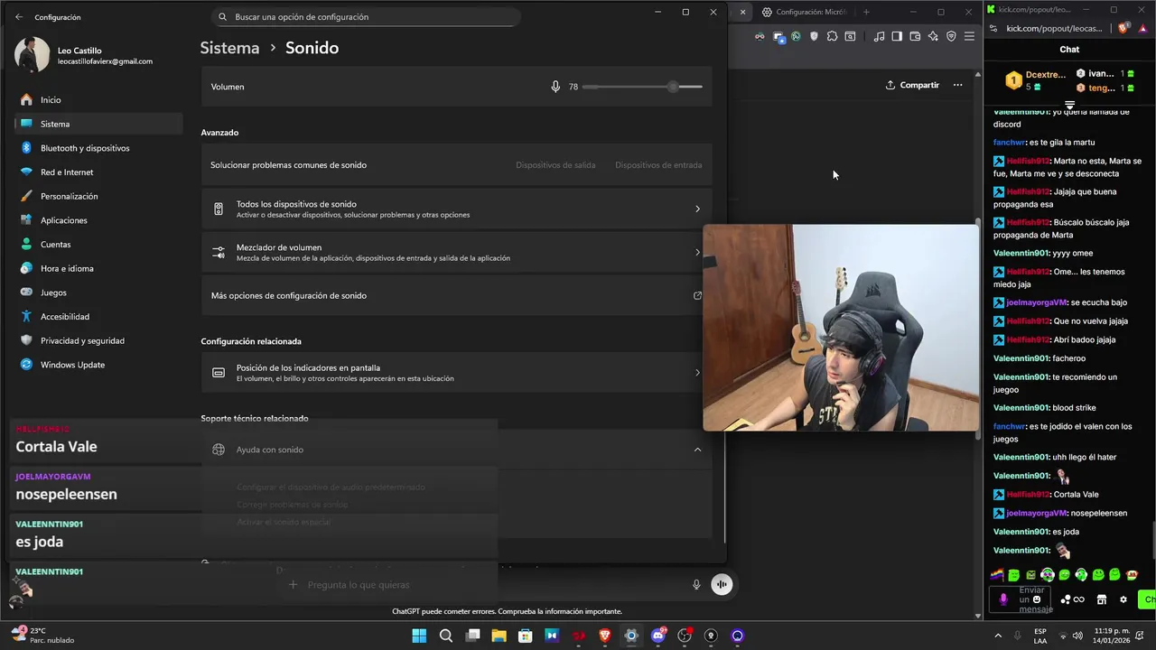Screen dimensions: 1156x650
Task: Open Bluetooth y dispositivos settings
Action: (x=99, y=148)
